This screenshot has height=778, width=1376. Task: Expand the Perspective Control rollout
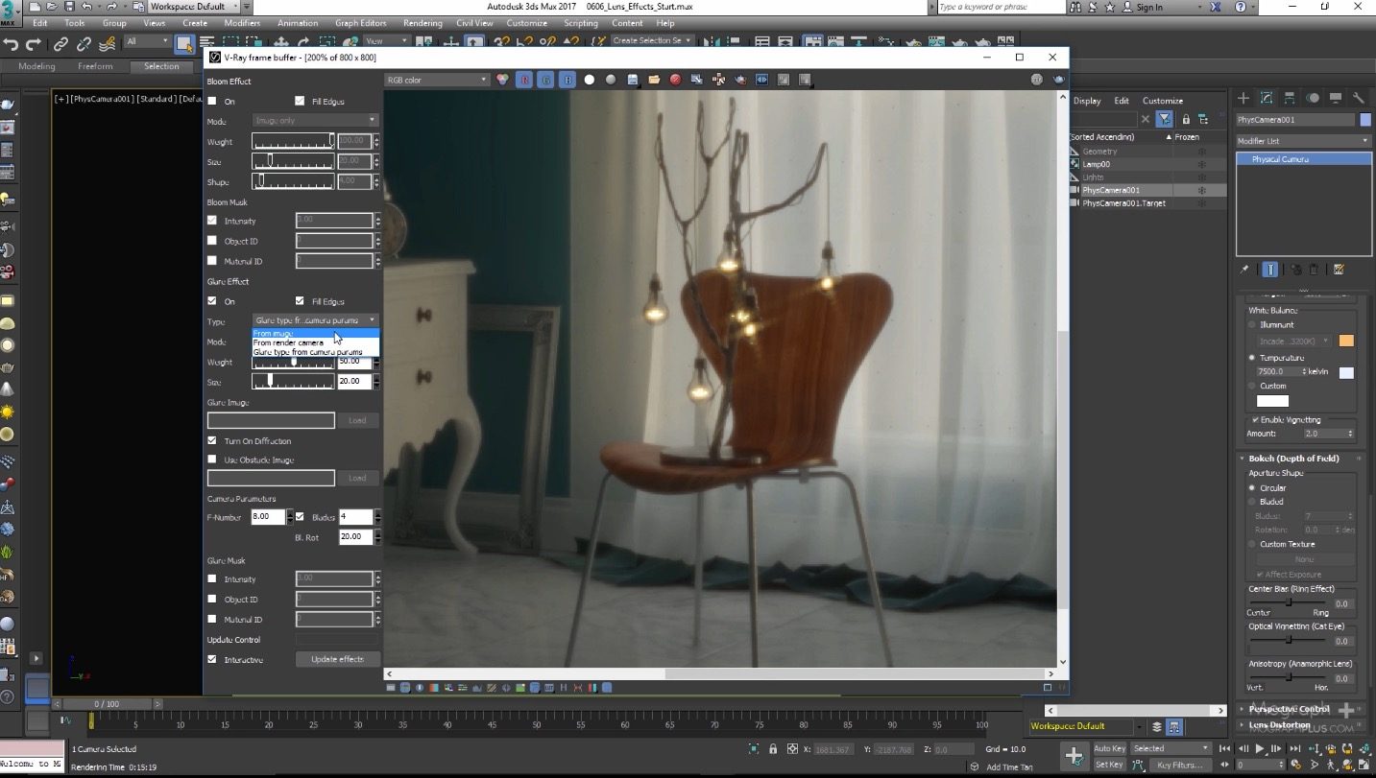(1289, 709)
